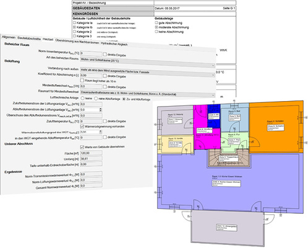Viewport: 308px width, 248px height.
Task: Select green Flur room in floor plan
Action: coord(234,143)
